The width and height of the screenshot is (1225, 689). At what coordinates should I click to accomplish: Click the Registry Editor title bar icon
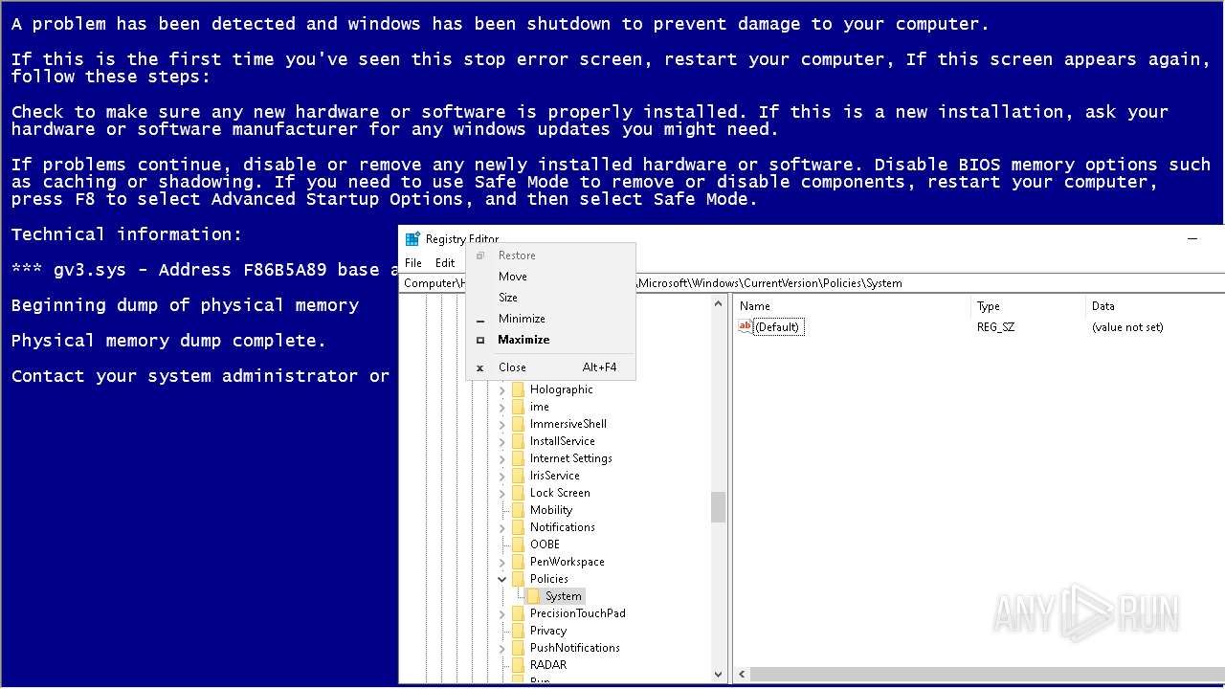coord(412,239)
